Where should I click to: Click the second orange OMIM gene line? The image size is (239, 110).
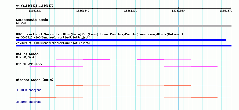[x=124, y=97]
